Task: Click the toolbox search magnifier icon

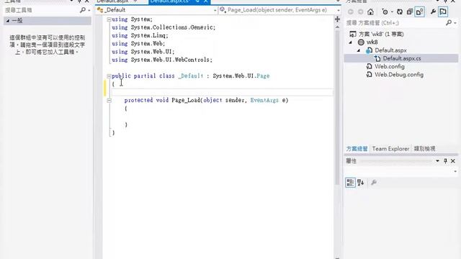Action: pos(83,10)
